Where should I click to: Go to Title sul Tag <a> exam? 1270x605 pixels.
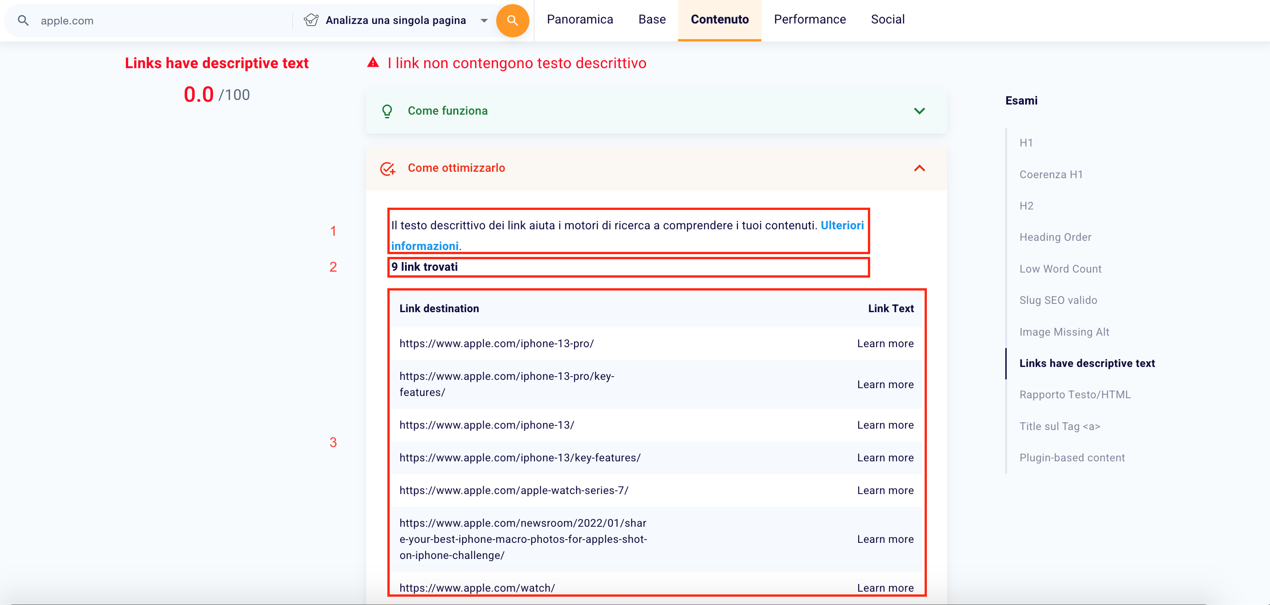click(1059, 426)
